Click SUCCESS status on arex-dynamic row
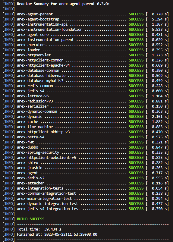This screenshot has width=173, height=242. pos(136,117)
